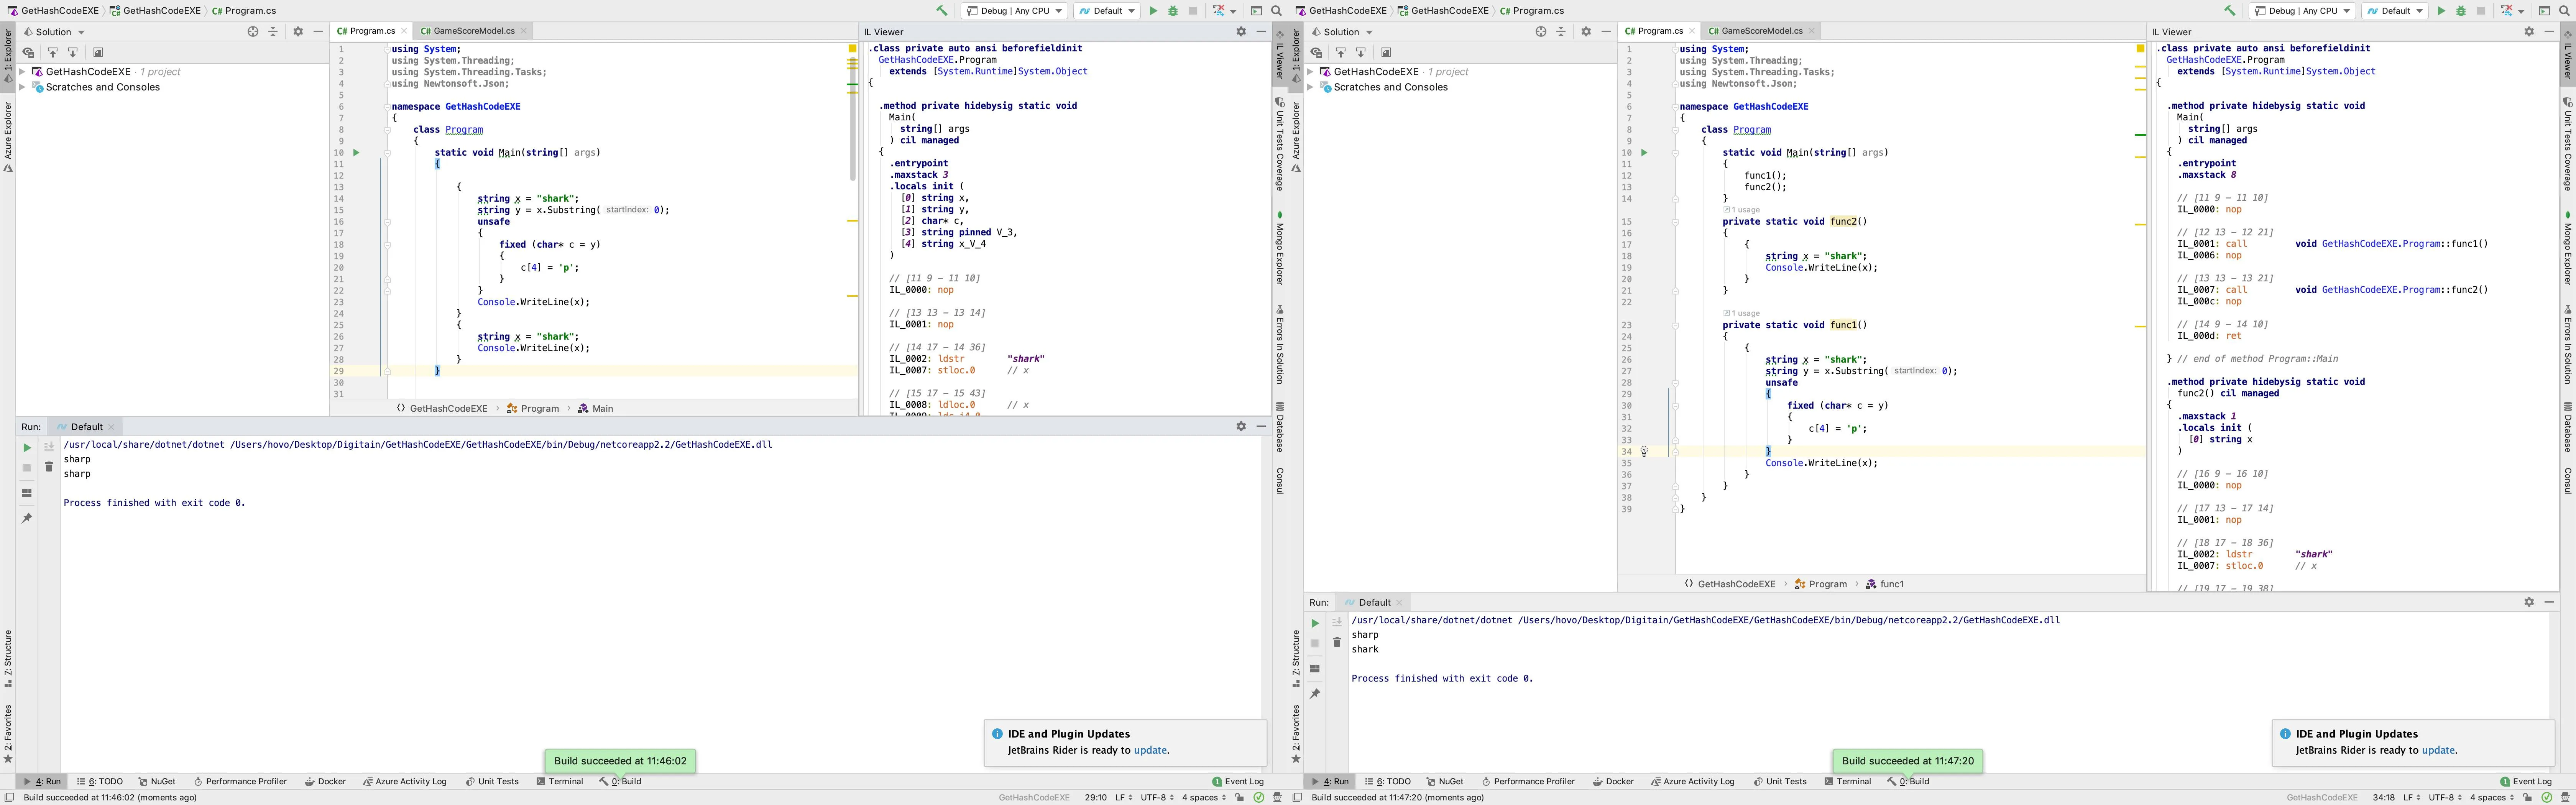Select Program.cs tab in right editor
Screen dimensions: 2576x805
click(1659, 31)
